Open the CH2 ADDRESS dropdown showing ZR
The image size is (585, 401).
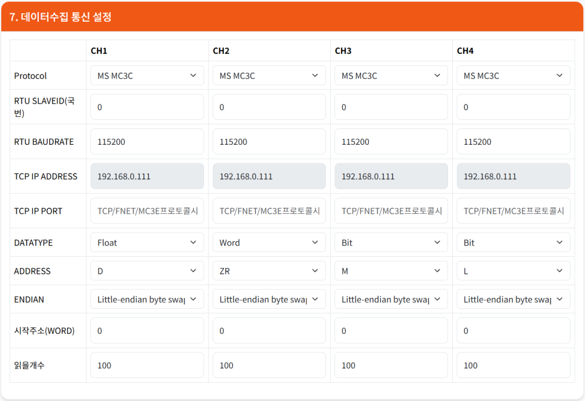[269, 271]
